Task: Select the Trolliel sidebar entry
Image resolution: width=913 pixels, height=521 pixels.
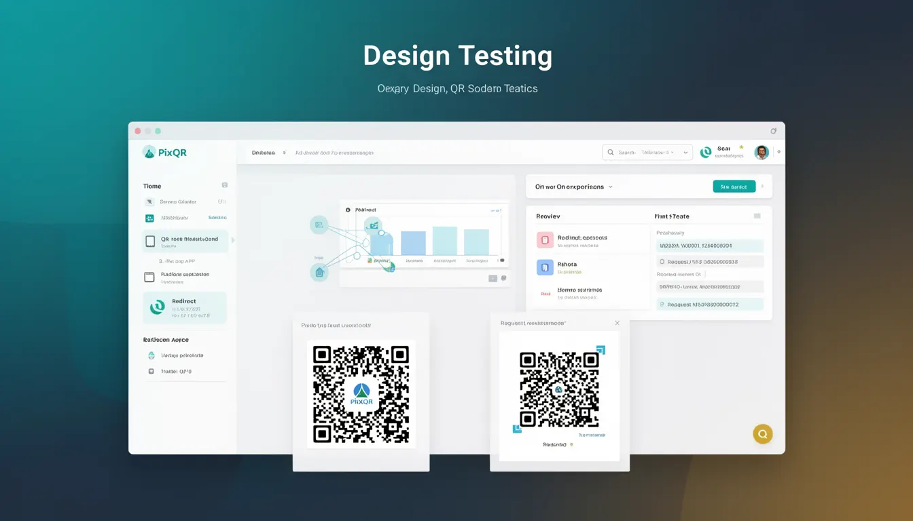Action: tap(171, 372)
